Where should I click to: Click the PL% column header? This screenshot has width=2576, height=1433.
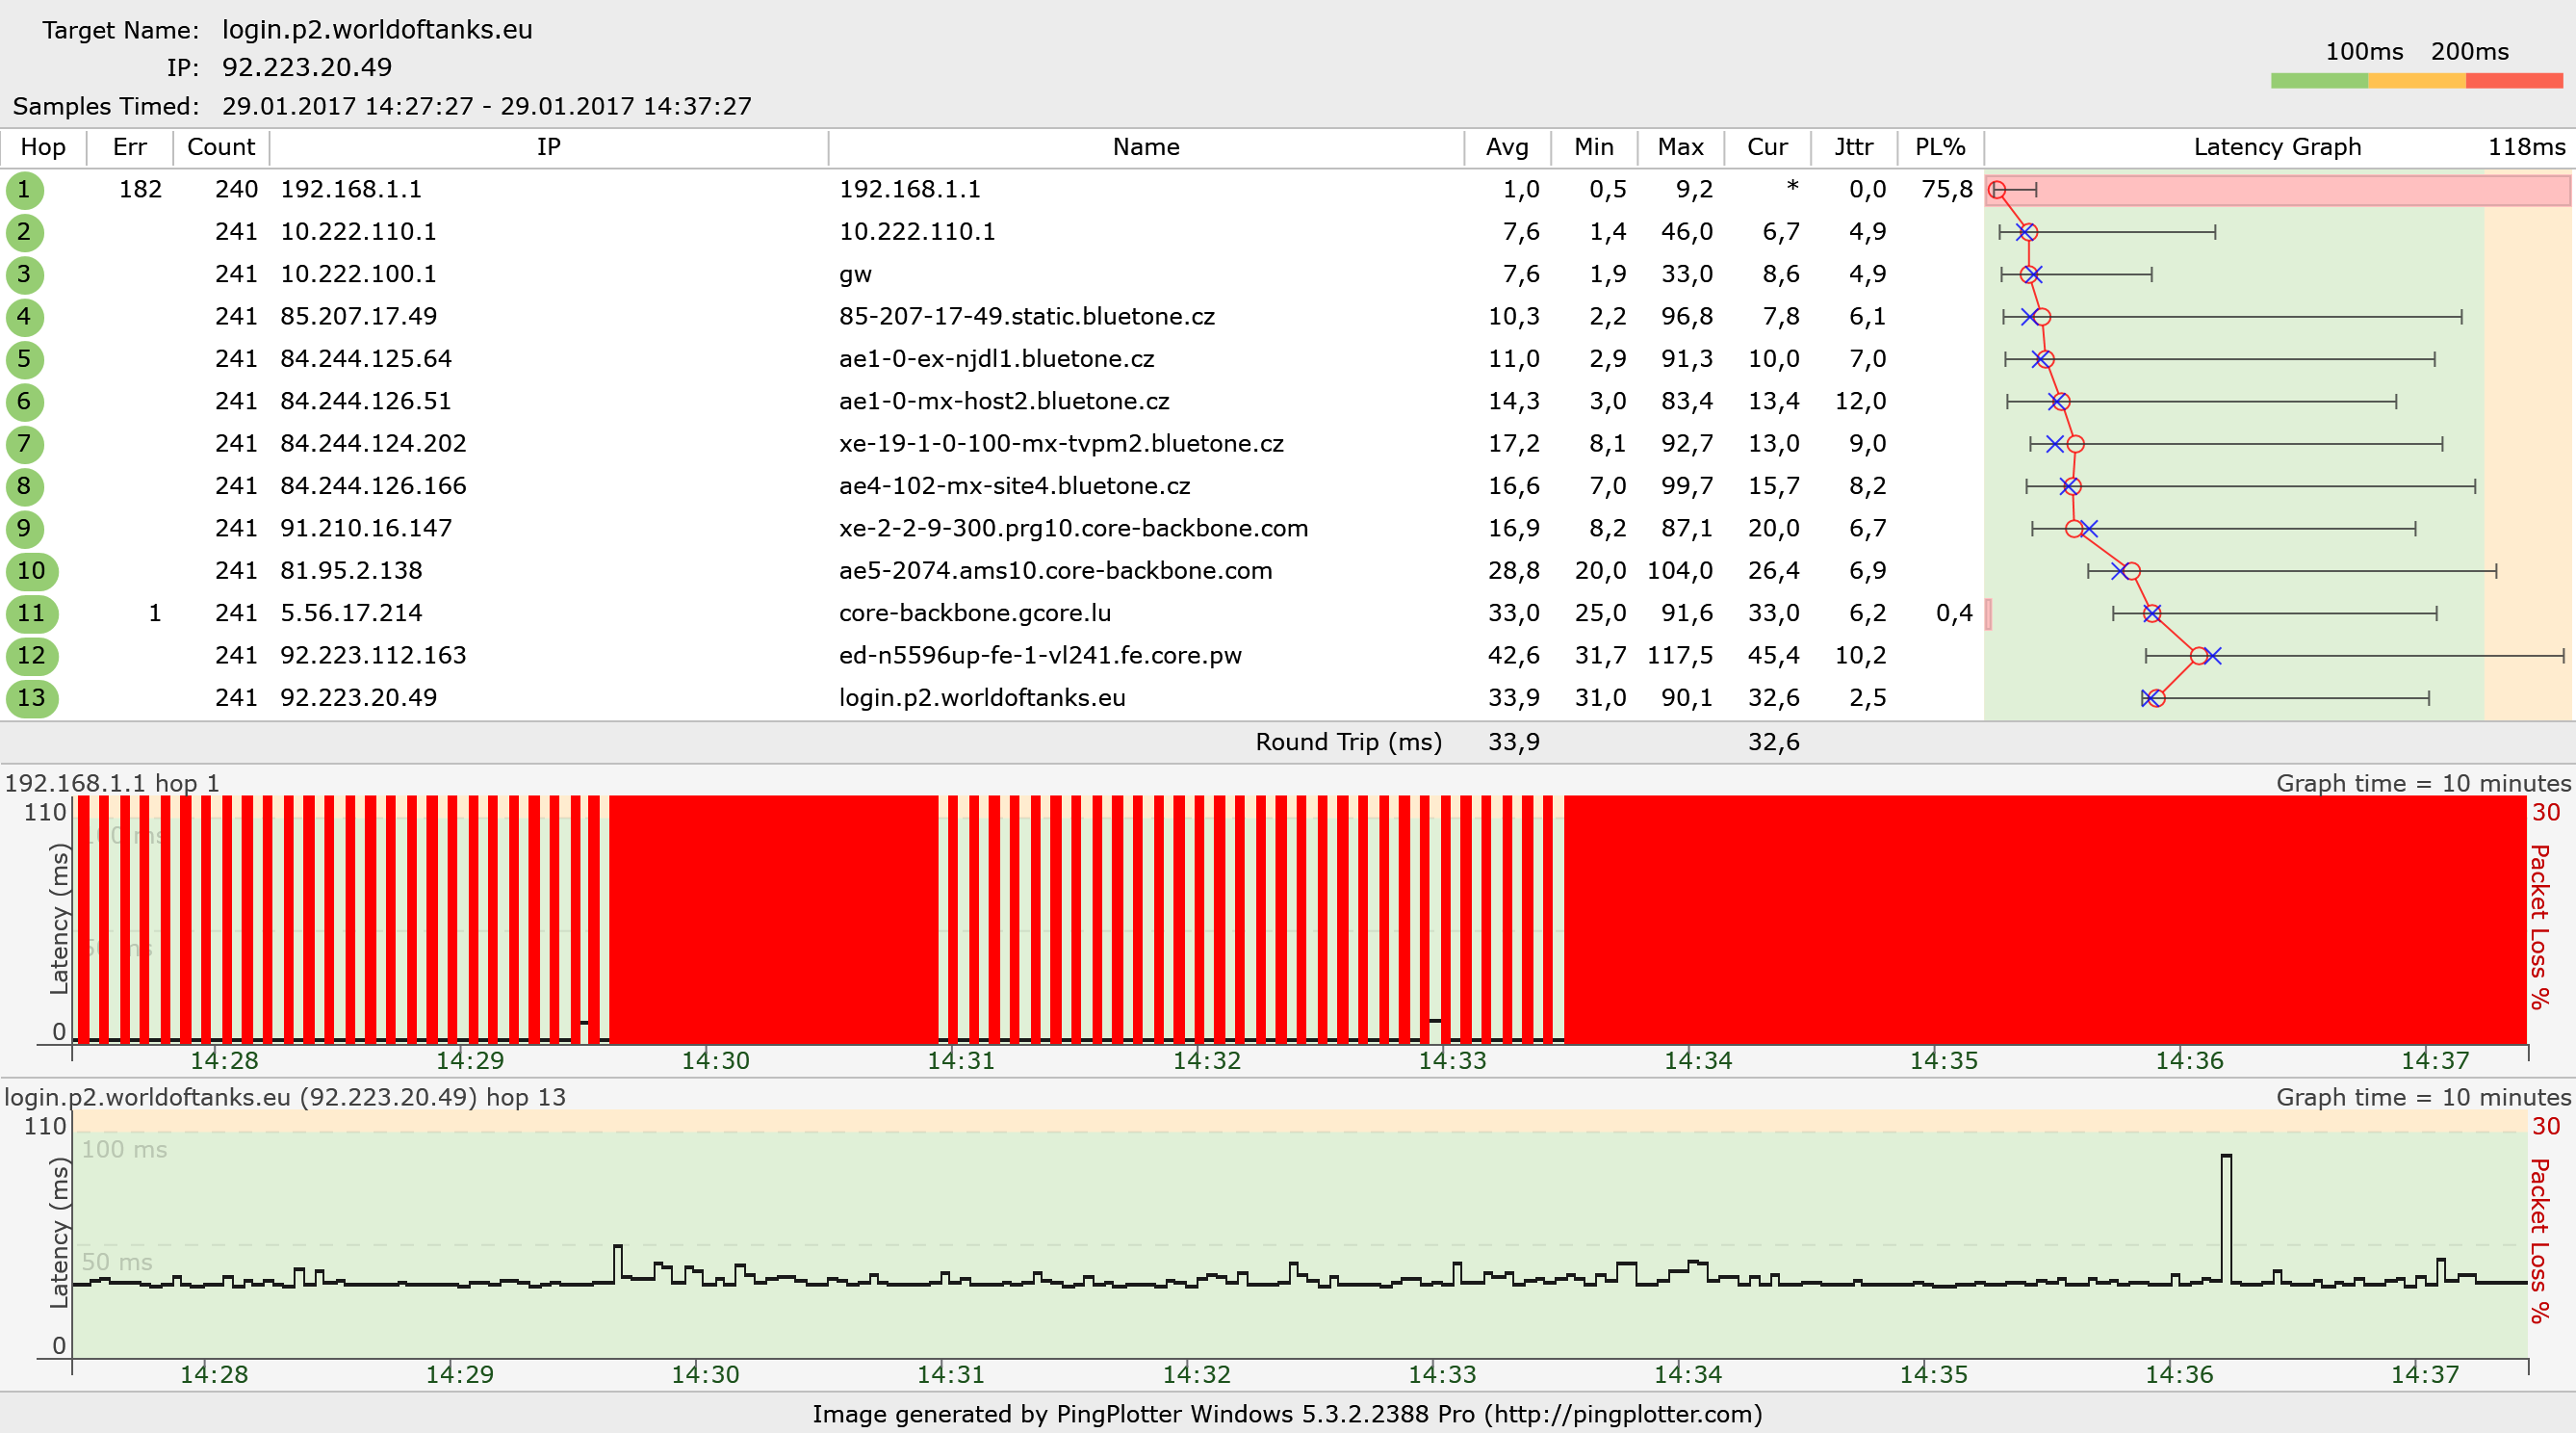coord(1939,147)
